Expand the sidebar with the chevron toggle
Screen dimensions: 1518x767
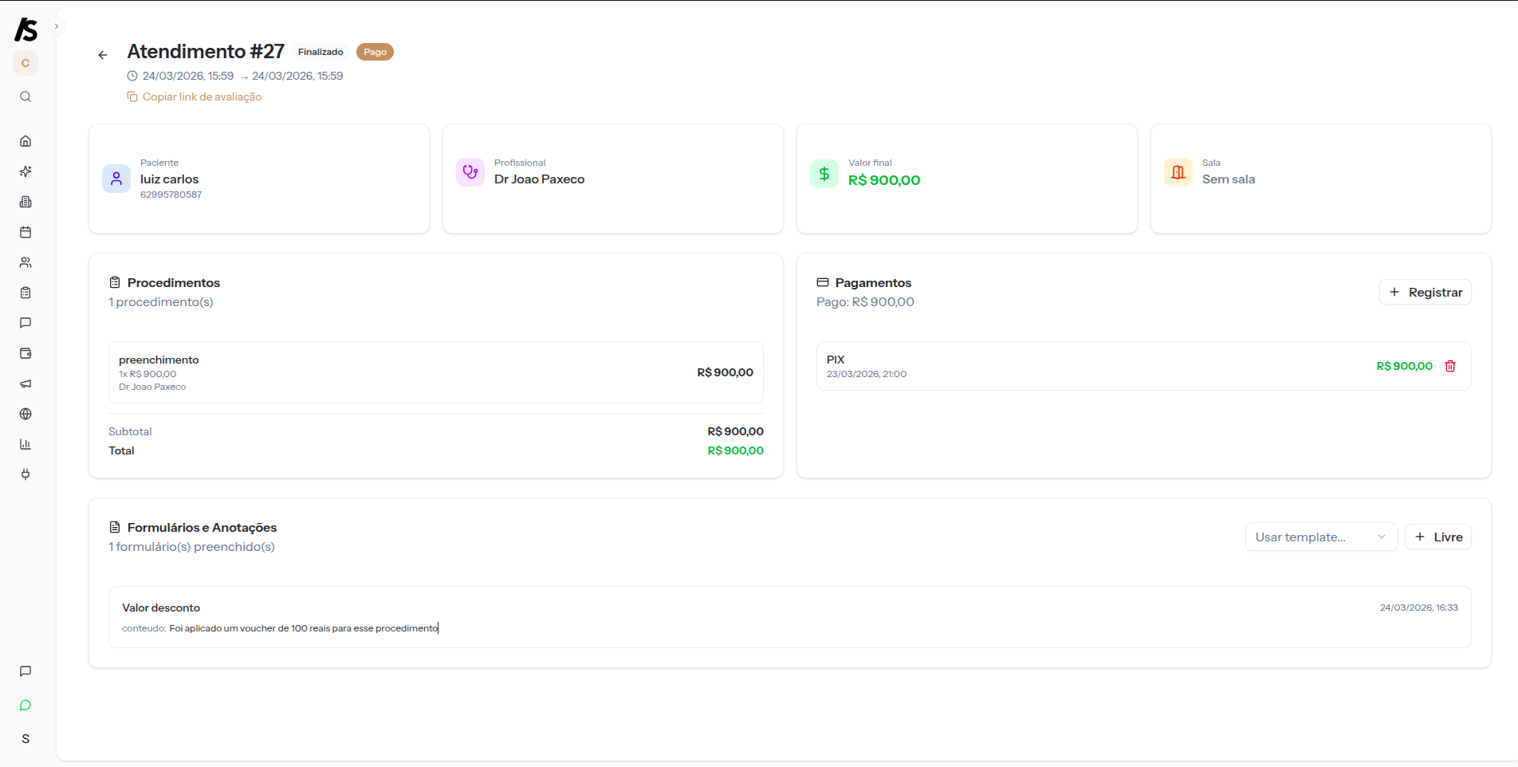(57, 26)
